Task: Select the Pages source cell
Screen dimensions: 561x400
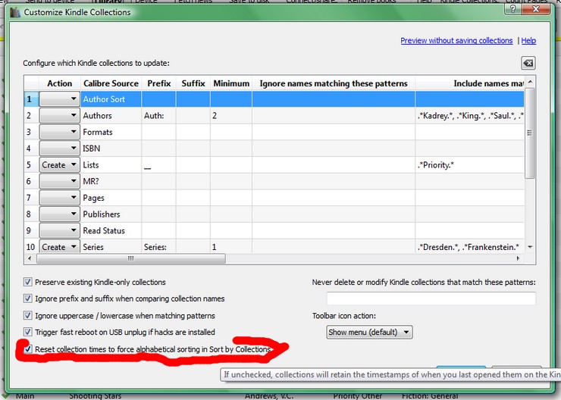Action: coord(111,198)
